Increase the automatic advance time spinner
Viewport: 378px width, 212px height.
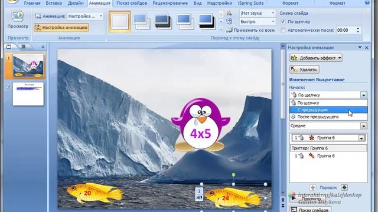[358, 28]
